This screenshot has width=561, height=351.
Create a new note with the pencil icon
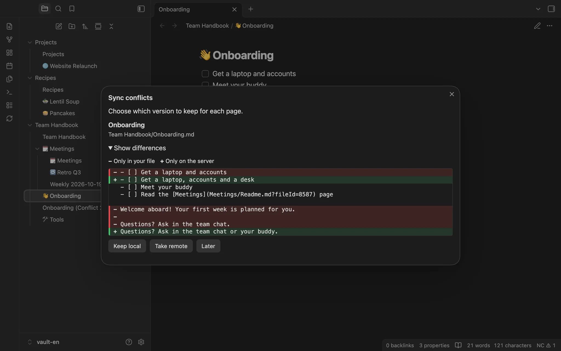59,26
